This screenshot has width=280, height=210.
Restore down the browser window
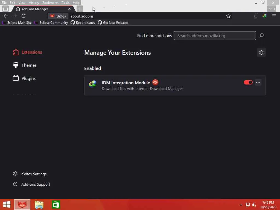point(263,3)
